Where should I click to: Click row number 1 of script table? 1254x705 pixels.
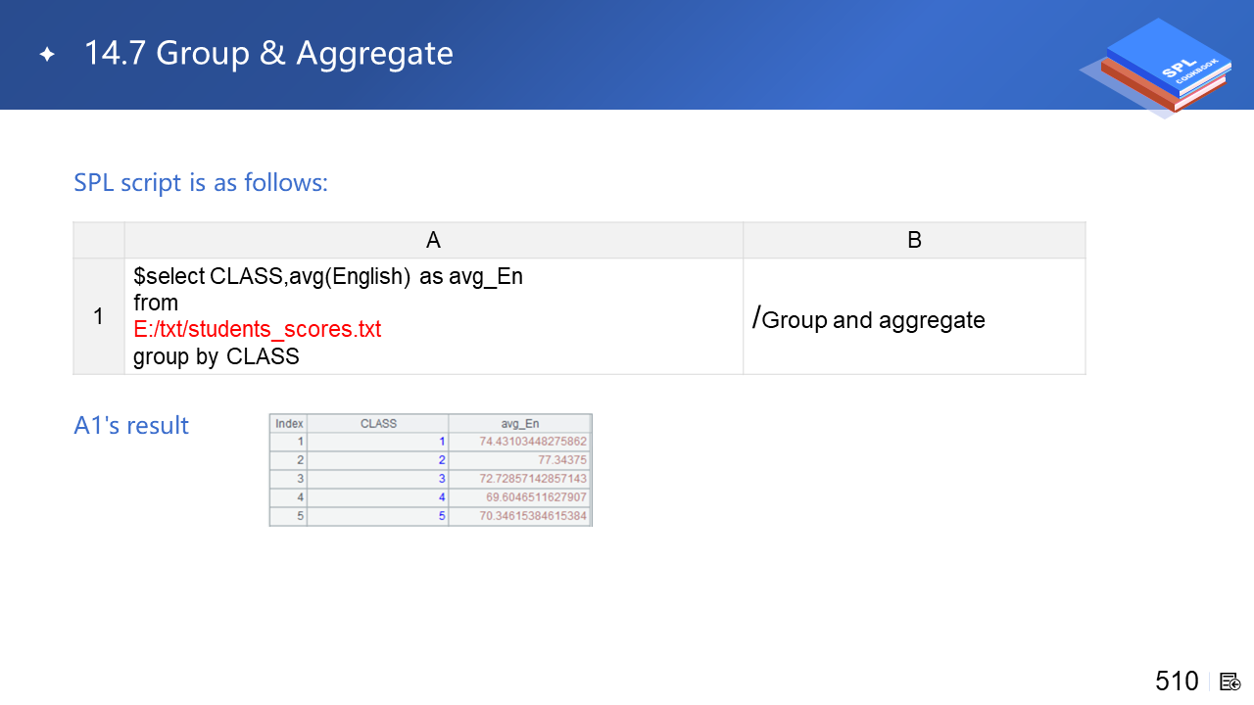[98, 316]
